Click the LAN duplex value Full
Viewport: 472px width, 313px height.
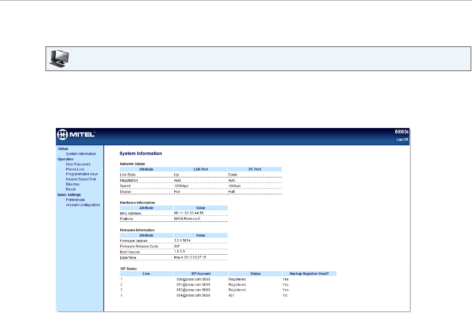(x=177, y=192)
